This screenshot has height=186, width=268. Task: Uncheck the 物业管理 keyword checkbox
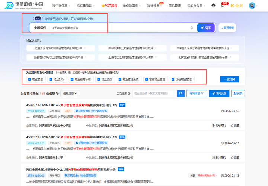[x=29, y=79]
